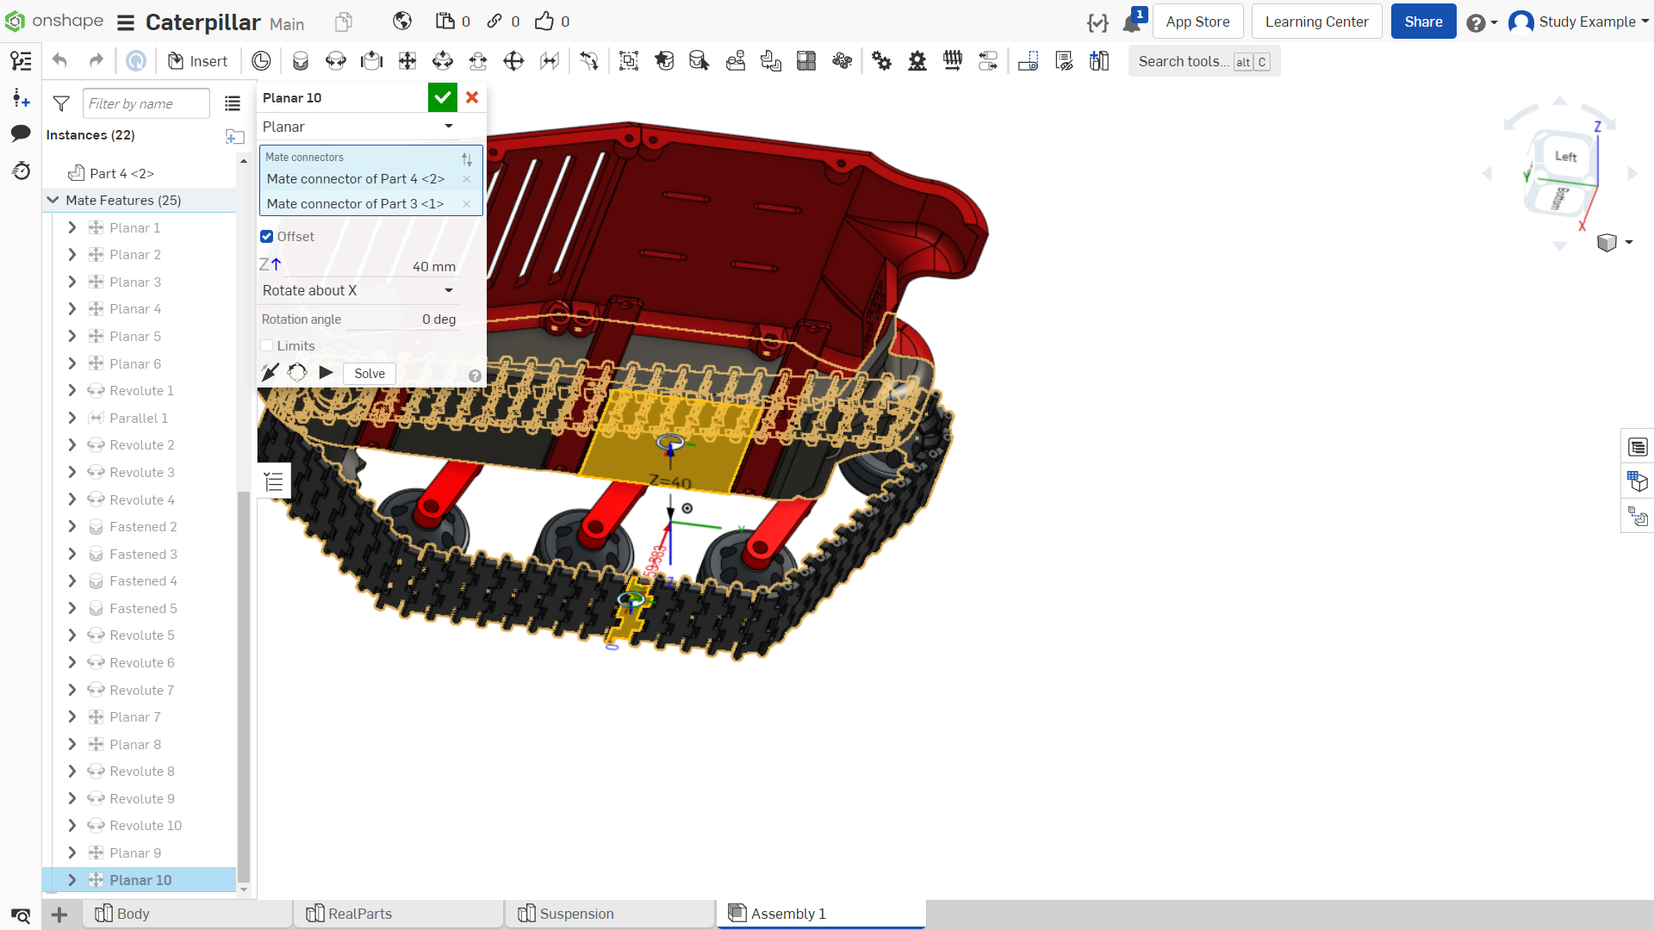
Task: Uncheck the Offset checkbox
Action: pyautogui.click(x=267, y=237)
